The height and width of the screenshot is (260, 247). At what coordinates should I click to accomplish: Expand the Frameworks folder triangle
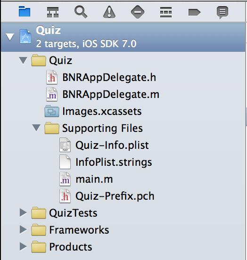(x=23, y=229)
